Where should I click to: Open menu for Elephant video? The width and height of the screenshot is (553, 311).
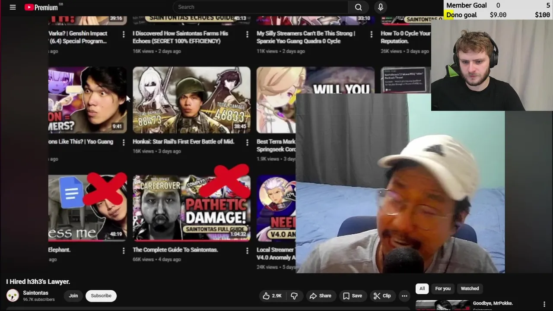click(x=124, y=251)
